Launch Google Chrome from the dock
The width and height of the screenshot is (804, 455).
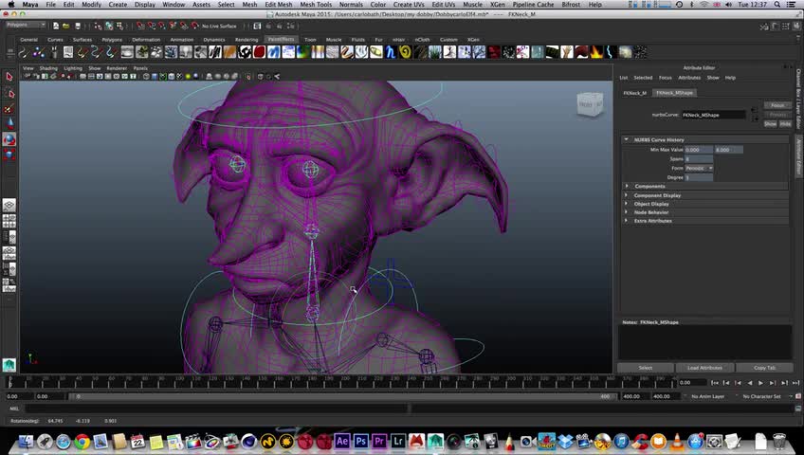(82, 441)
